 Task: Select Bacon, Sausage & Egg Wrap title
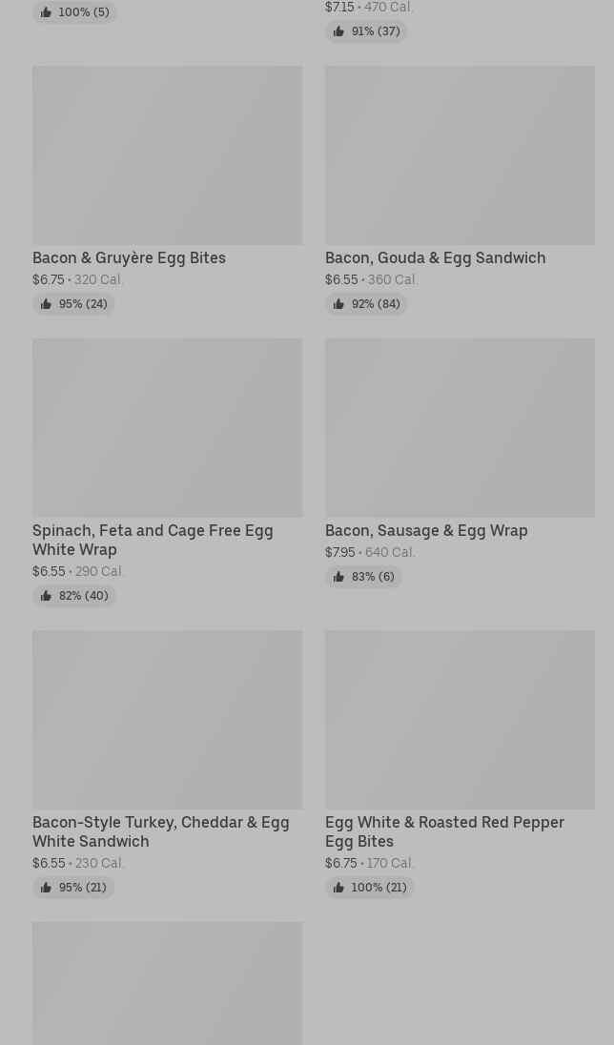[x=427, y=530]
